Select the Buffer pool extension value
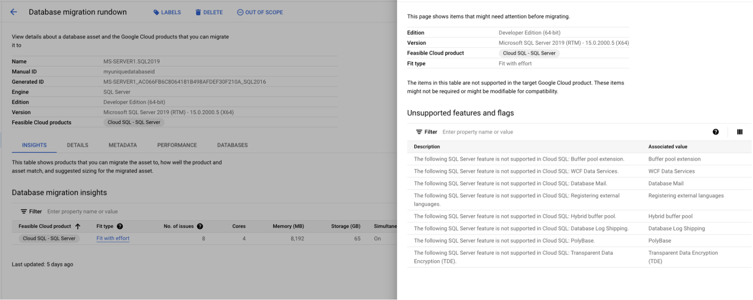This screenshot has width=753, height=300. pyautogui.click(x=674, y=159)
